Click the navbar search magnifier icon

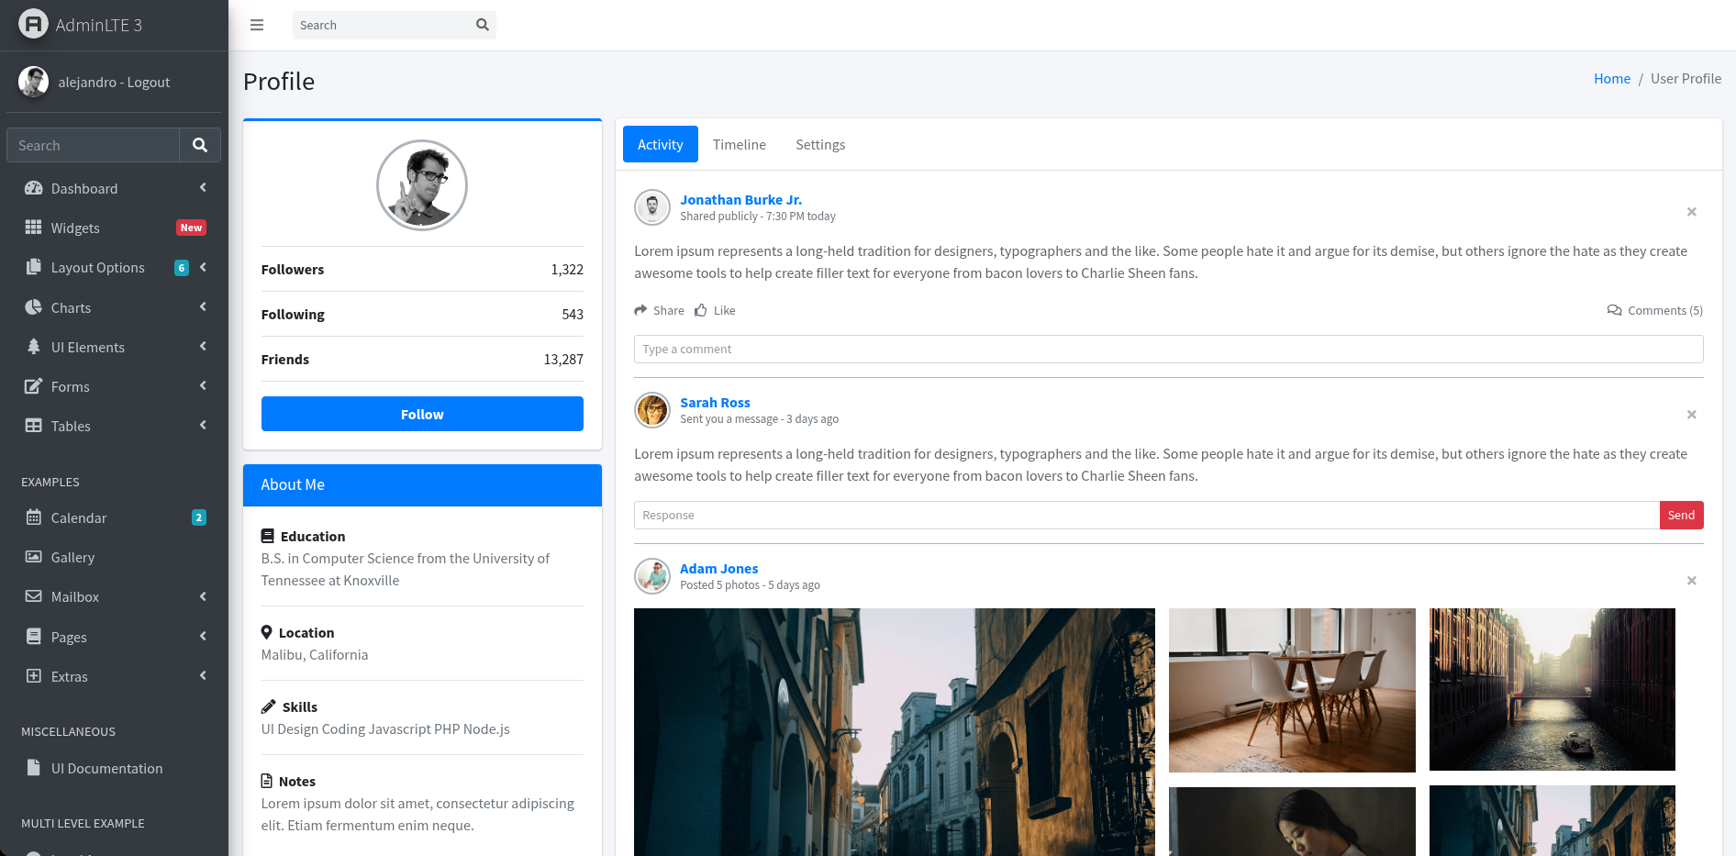[x=483, y=25]
